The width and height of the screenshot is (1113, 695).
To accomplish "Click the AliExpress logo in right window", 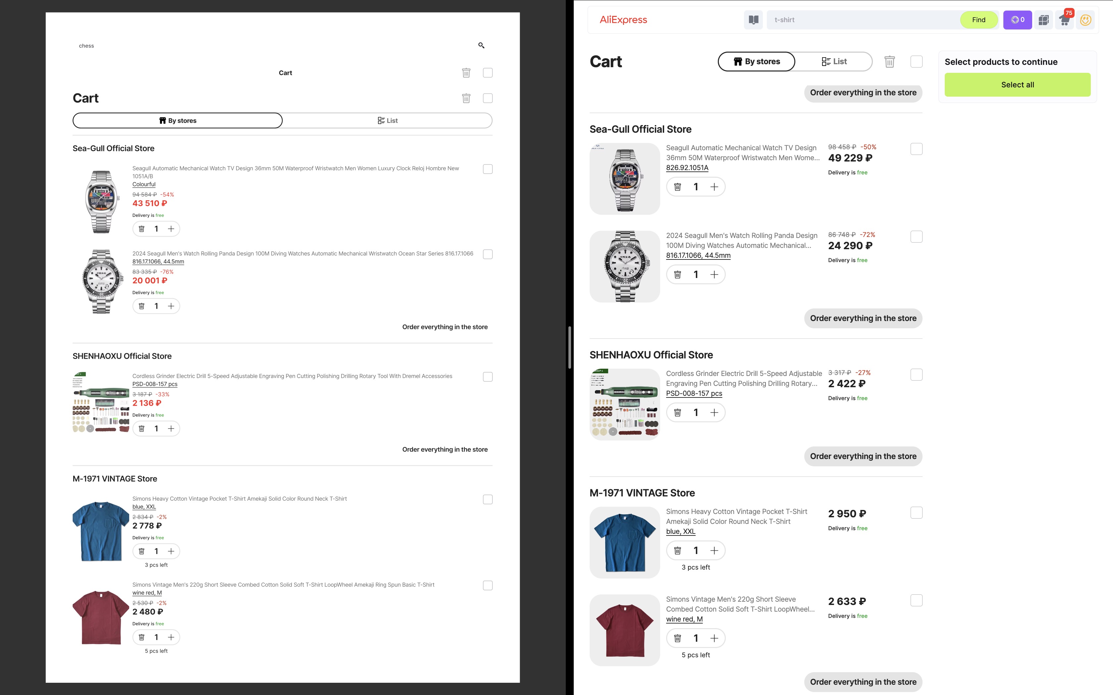I will (x=623, y=20).
